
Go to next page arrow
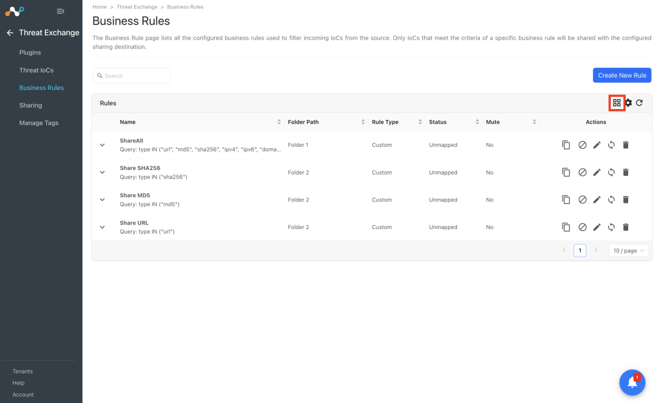[596, 250]
